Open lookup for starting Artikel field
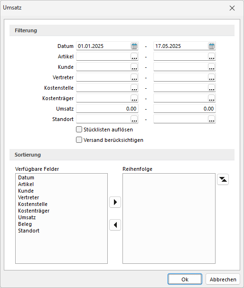The width and height of the screenshot is (244, 288). 134,56
